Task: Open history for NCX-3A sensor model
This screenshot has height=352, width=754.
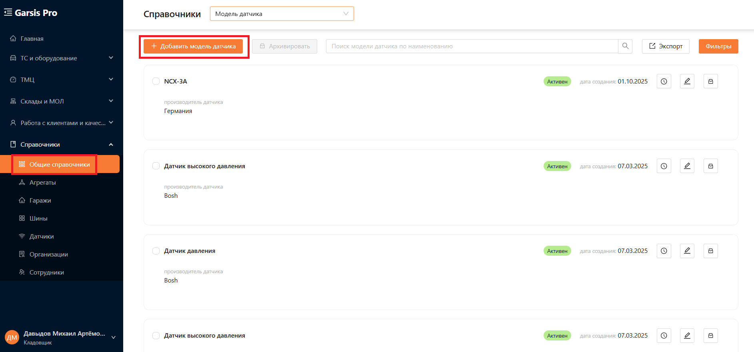Action: tap(664, 82)
